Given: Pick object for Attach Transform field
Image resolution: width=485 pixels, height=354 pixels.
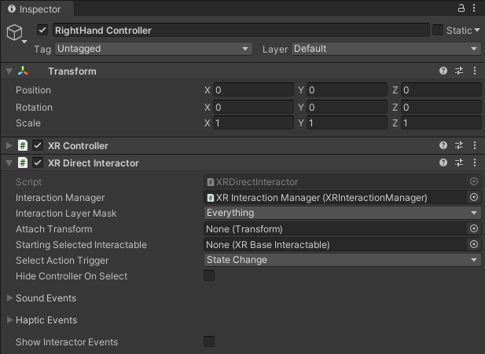Looking at the screenshot, I should click(473, 229).
